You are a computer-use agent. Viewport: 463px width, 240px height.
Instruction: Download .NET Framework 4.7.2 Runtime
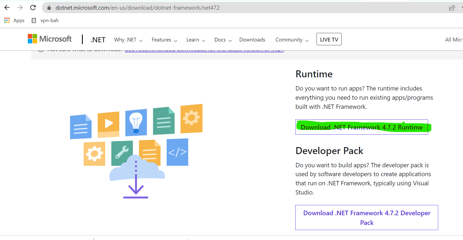click(x=362, y=127)
